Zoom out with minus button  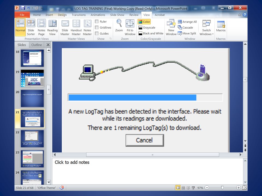[207, 188]
